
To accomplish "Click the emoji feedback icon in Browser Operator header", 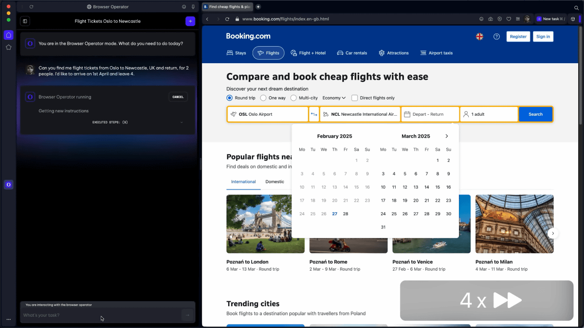I will pos(184,7).
